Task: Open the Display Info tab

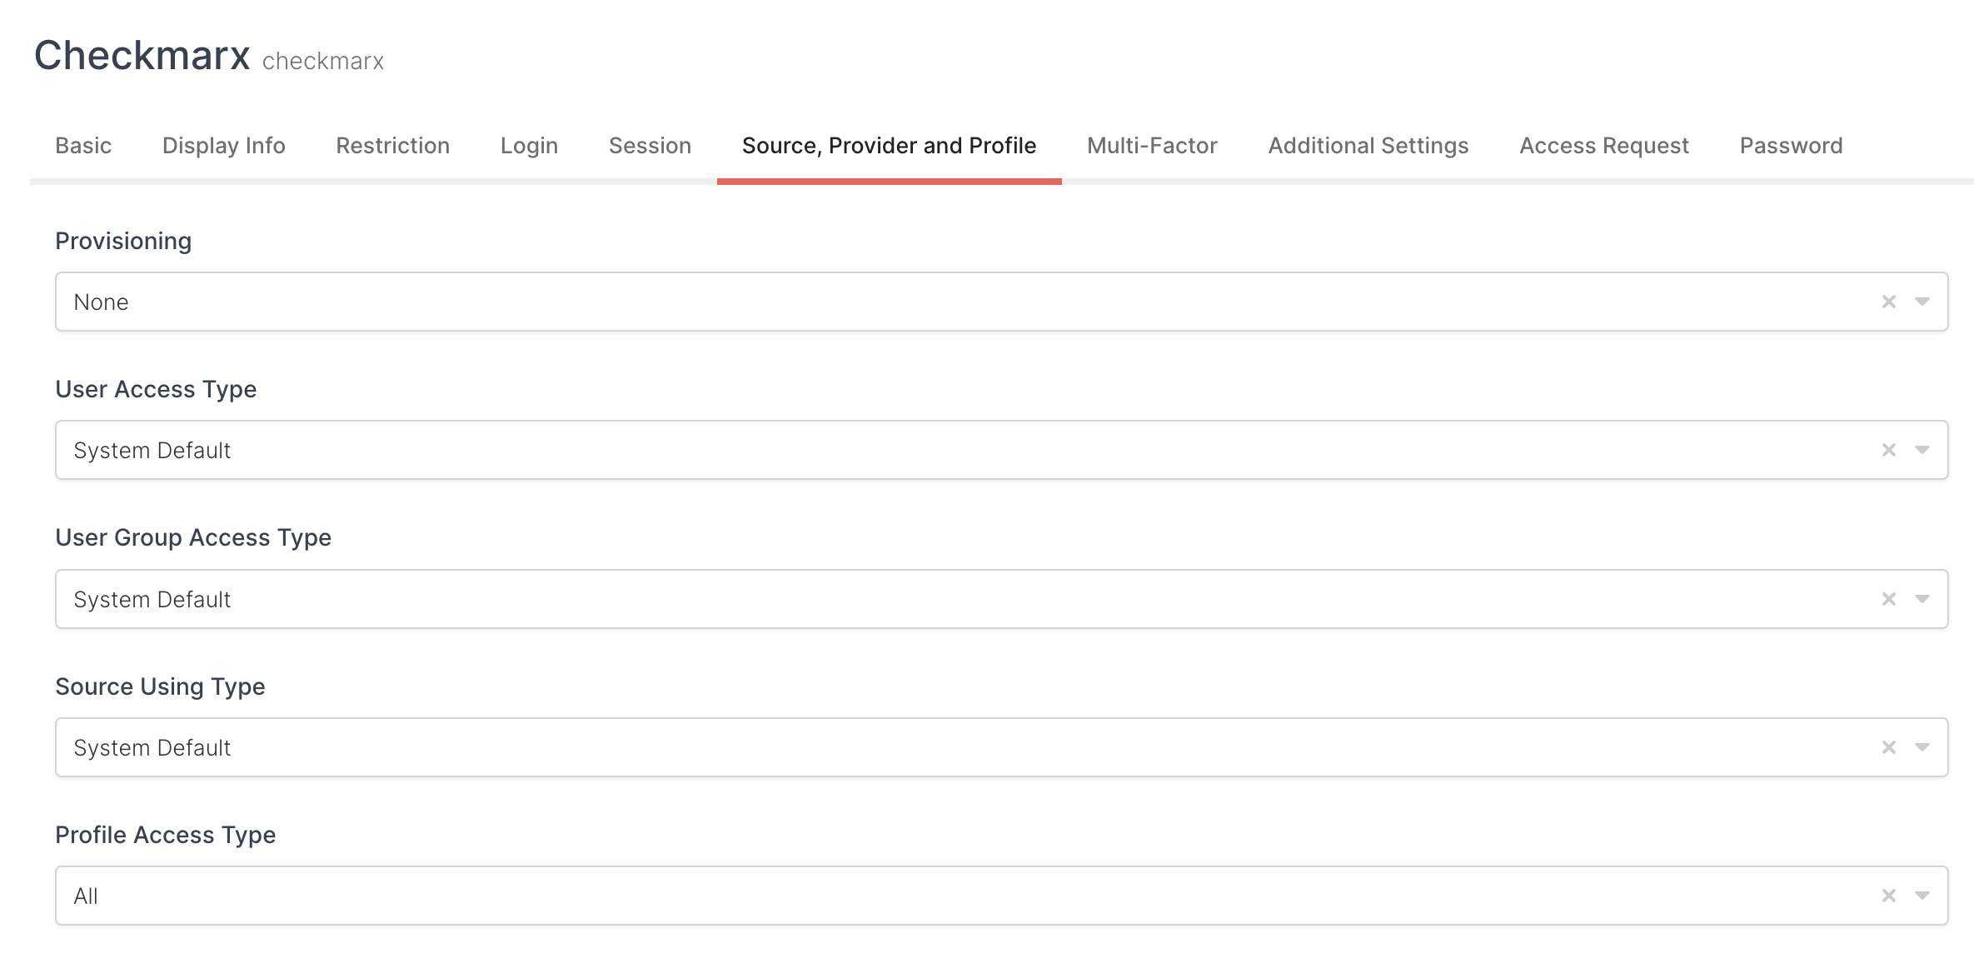Action: point(223,146)
